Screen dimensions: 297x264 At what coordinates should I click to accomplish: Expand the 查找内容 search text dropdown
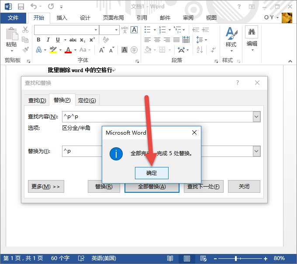coord(256,117)
